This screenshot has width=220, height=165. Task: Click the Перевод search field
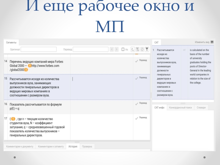91,49
